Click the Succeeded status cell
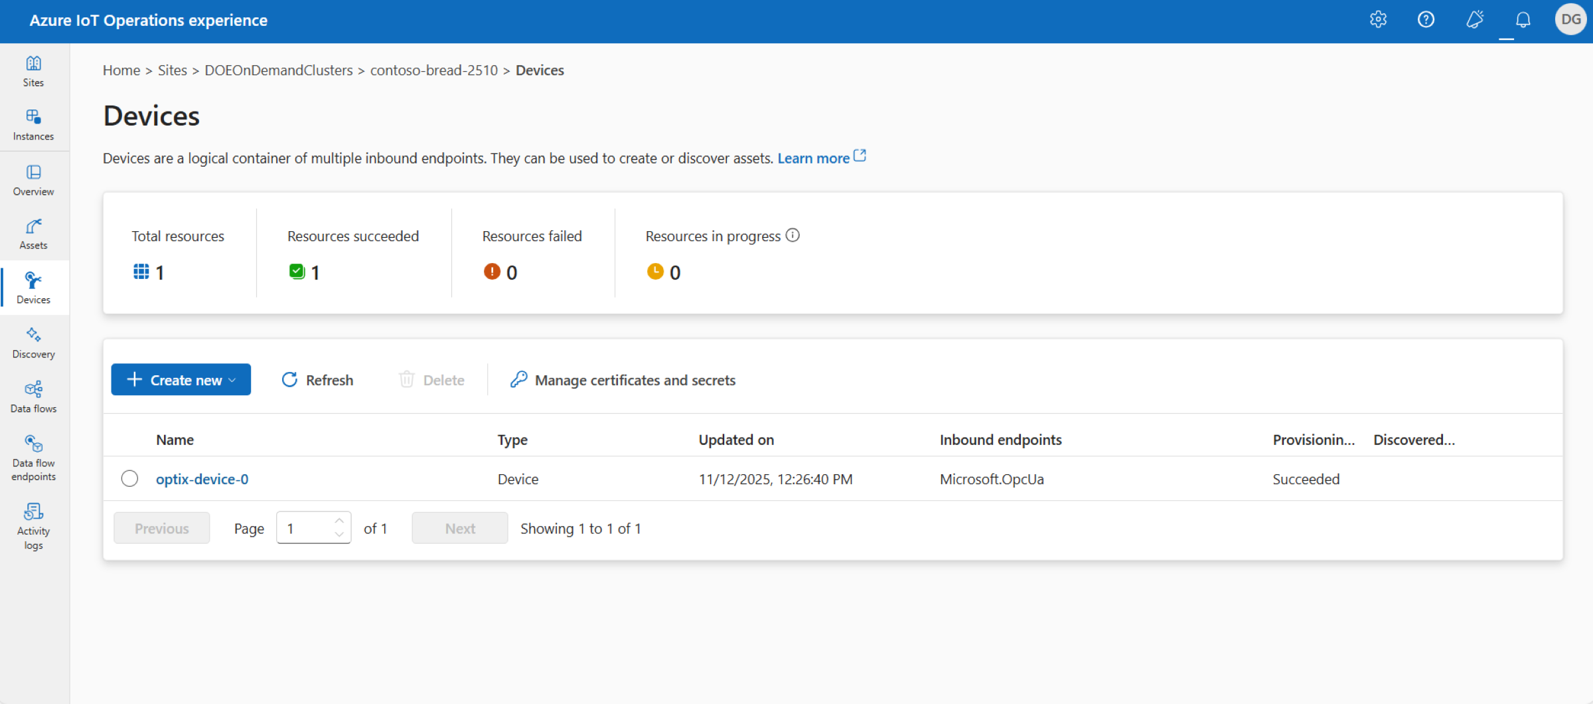 [x=1306, y=479]
